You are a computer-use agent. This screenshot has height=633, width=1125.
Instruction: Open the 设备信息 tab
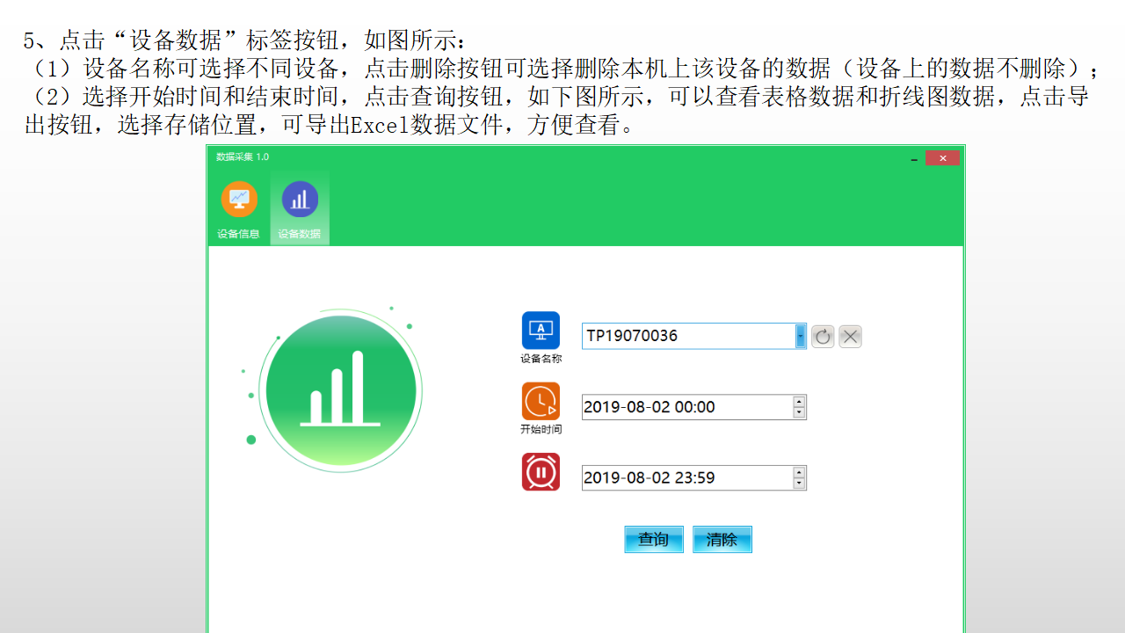pos(239,209)
